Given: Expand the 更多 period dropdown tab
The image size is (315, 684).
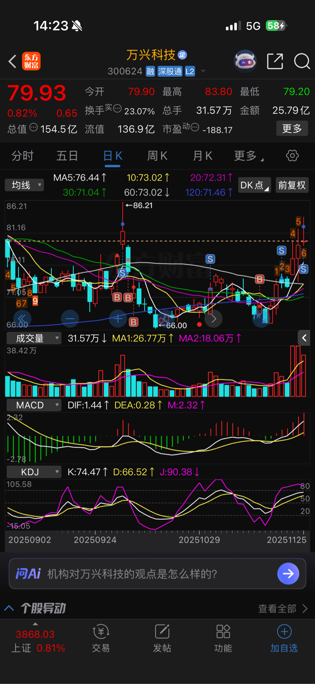Looking at the screenshot, I should tap(249, 156).
